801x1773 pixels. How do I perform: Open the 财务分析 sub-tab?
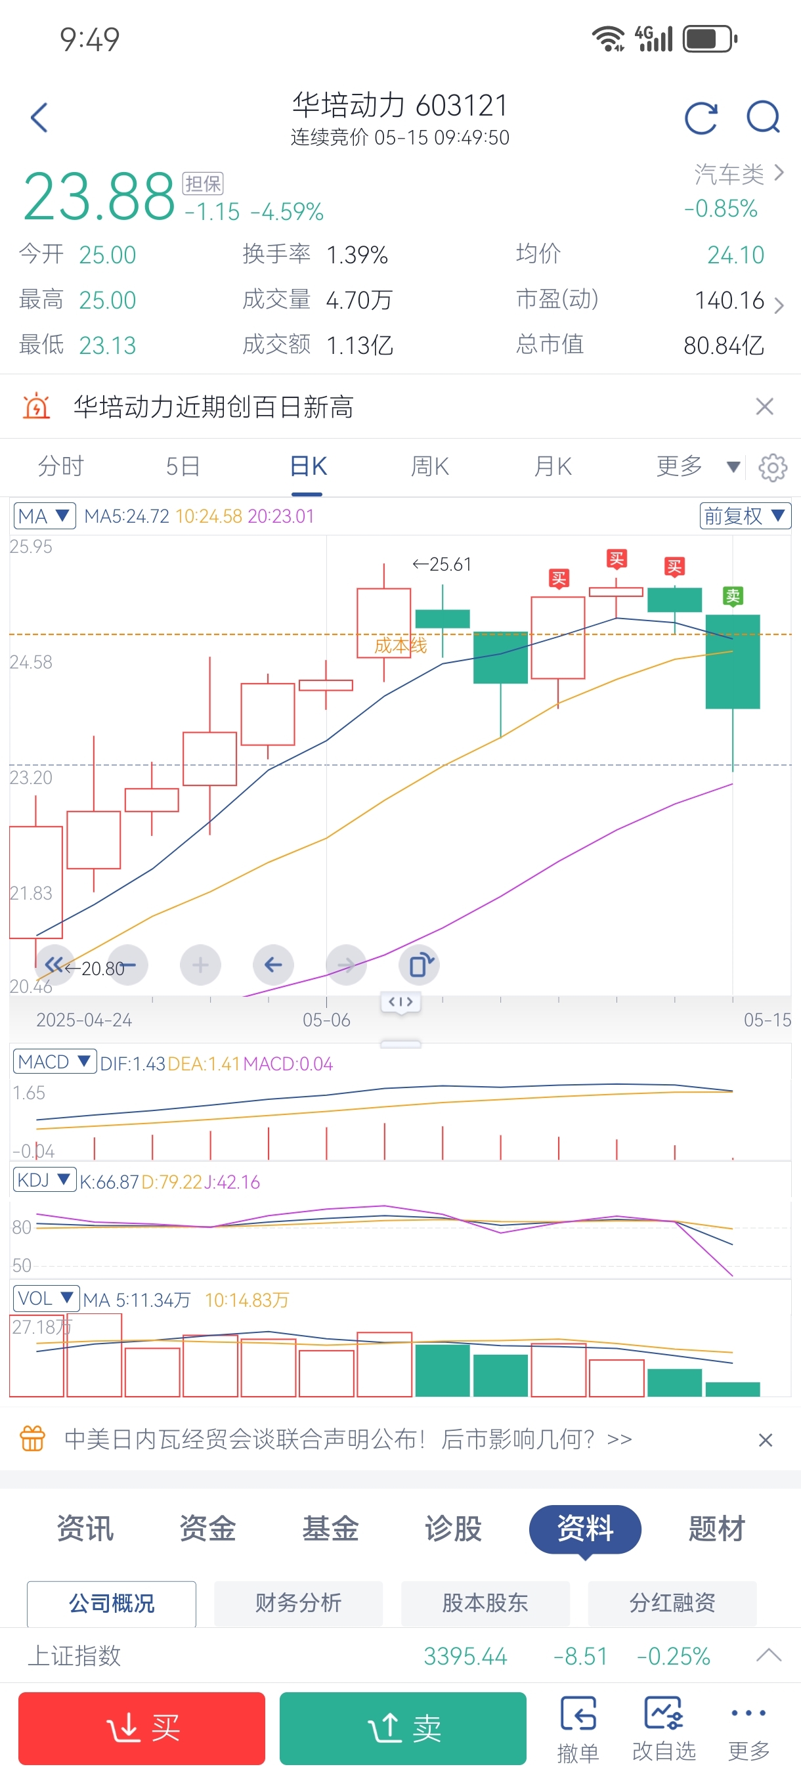pyautogui.click(x=298, y=1604)
